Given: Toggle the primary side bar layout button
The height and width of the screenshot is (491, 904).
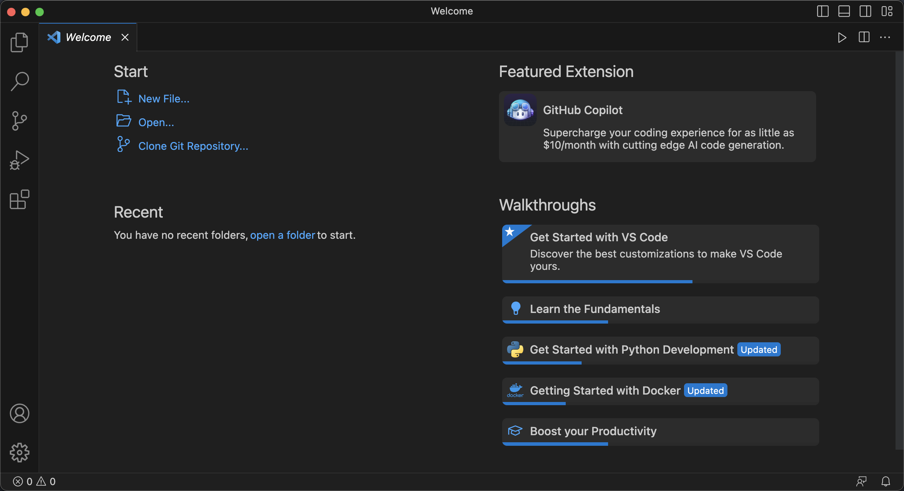Looking at the screenshot, I should pos(823,11).
